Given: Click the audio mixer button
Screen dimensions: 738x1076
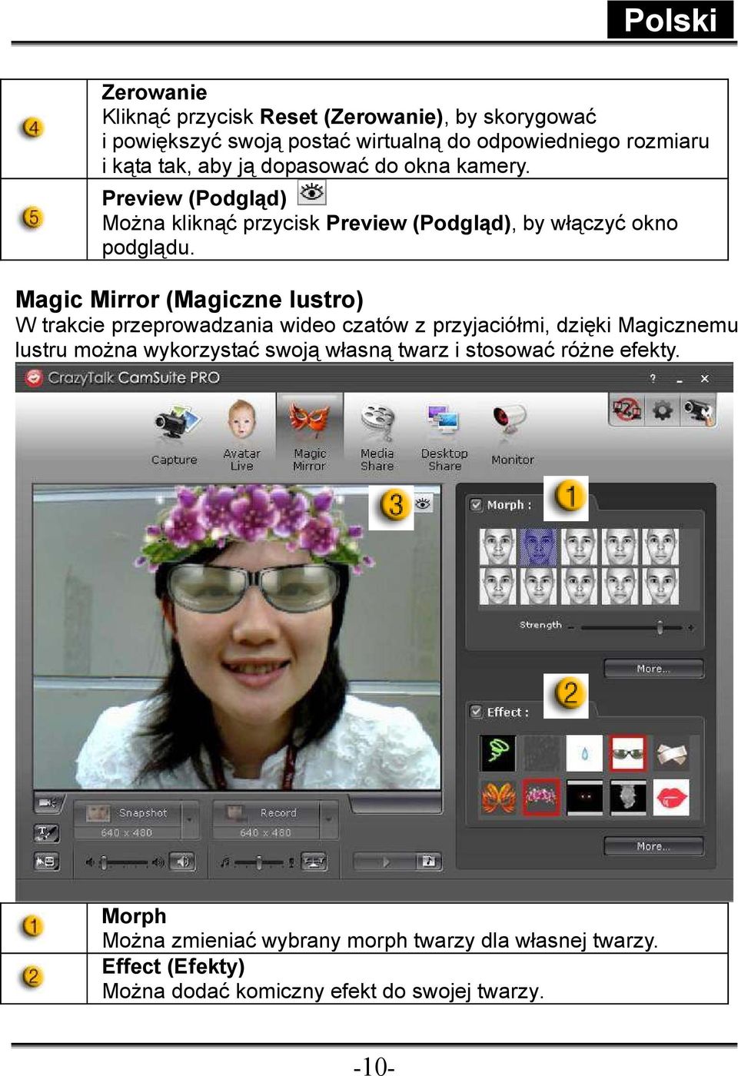Looking at the screenshot, I should coord(314,862).
